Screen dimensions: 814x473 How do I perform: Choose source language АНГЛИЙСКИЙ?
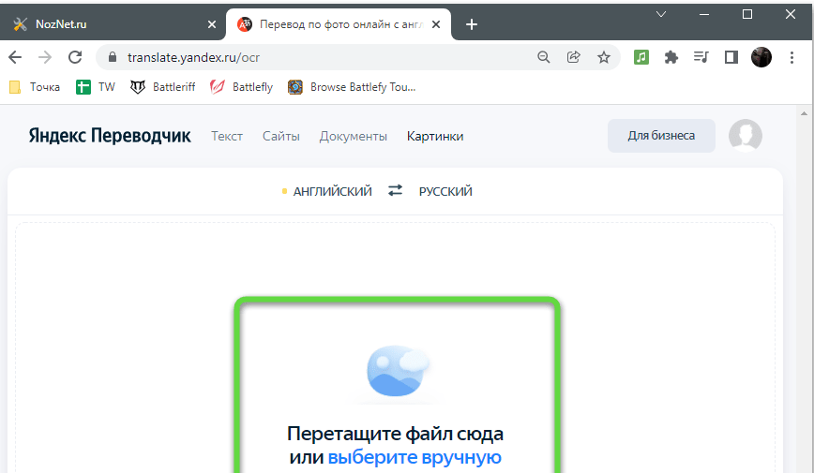pyautogui.click(x=333, y=191)
